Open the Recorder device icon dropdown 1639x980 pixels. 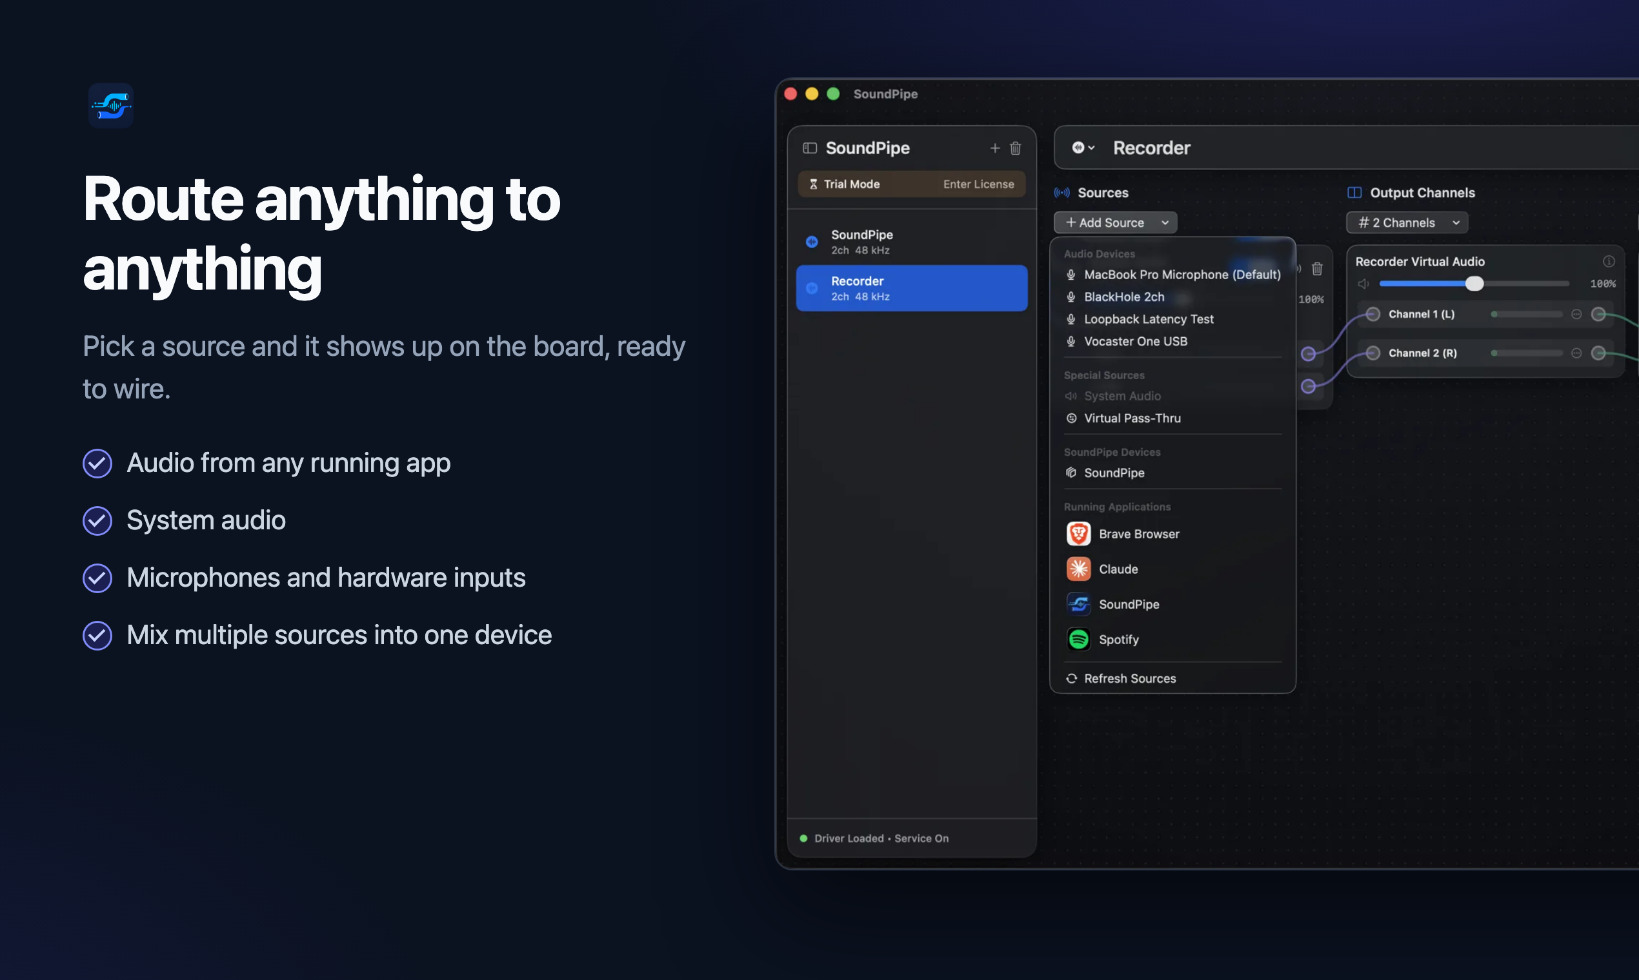coord(1083,148)
